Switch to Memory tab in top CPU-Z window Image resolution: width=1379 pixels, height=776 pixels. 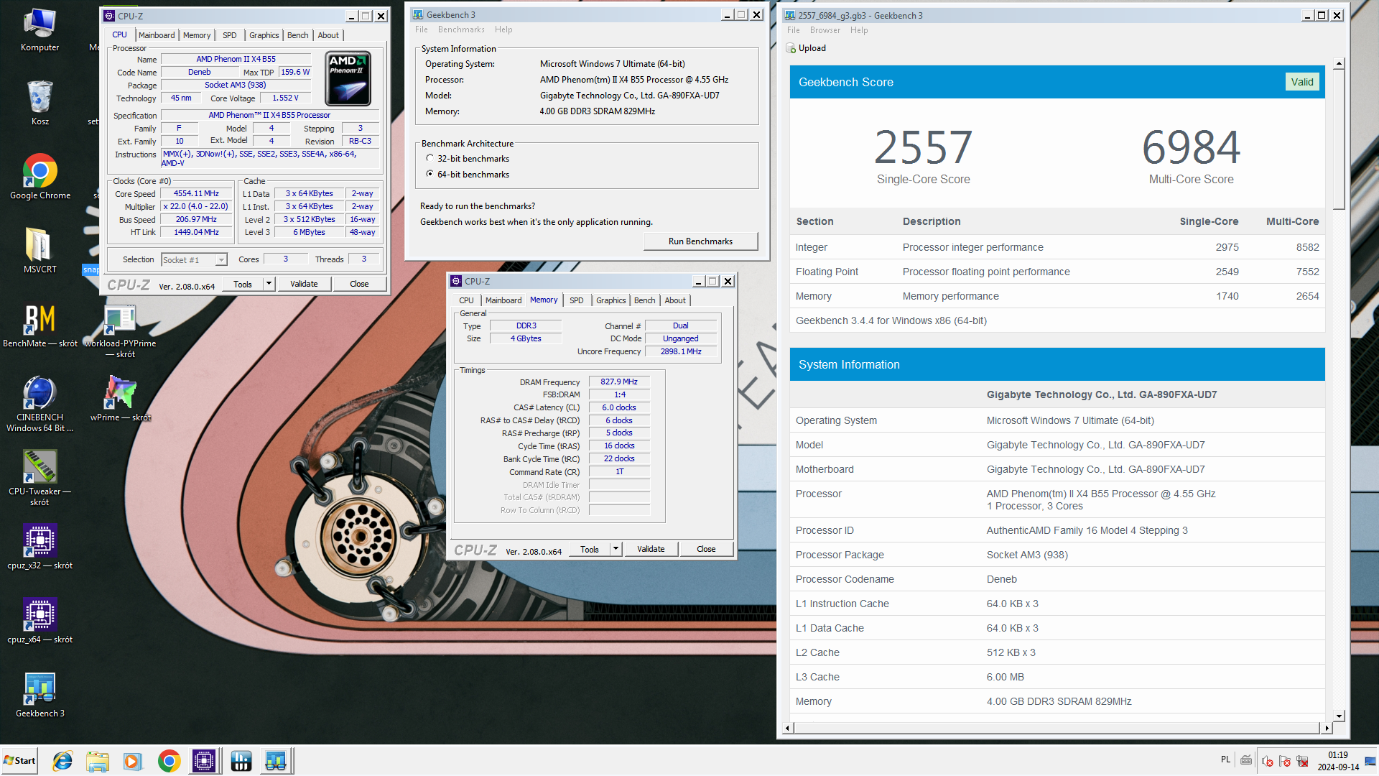click(x=197, y=35)
